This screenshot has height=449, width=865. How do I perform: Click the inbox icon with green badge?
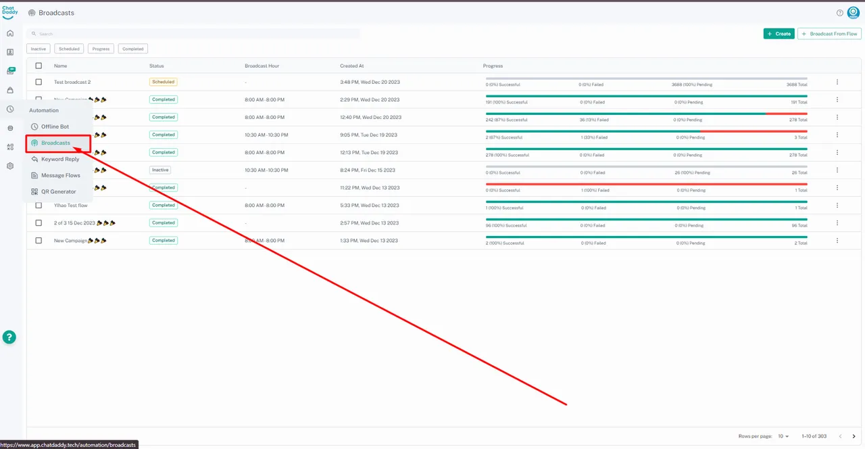tap(10, 71)
